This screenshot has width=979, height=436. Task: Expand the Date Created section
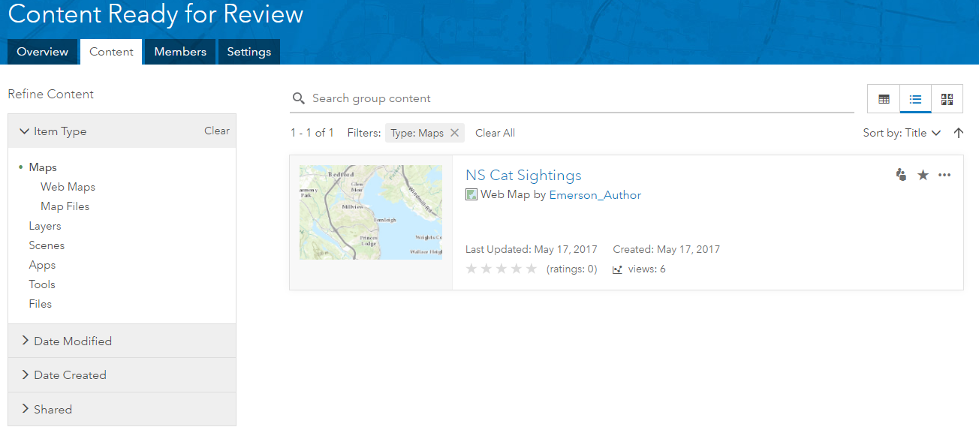click(x=70, y=375)
